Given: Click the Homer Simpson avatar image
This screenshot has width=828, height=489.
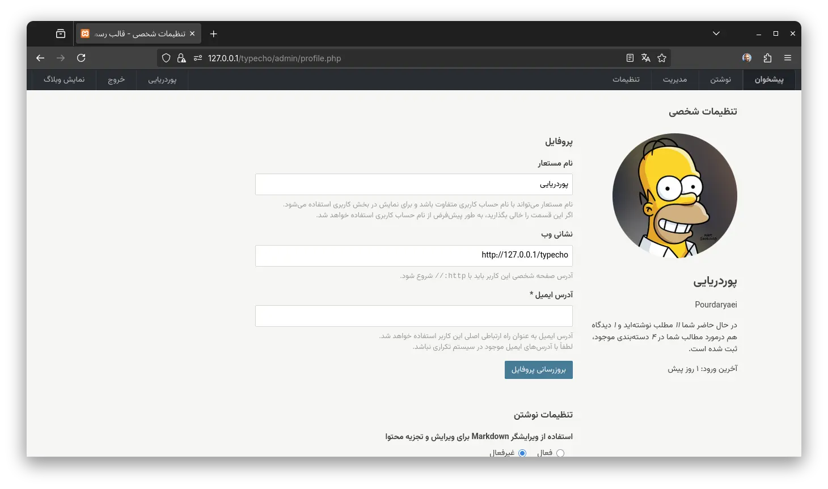Looking at the screenshot, I should point(674,196).
